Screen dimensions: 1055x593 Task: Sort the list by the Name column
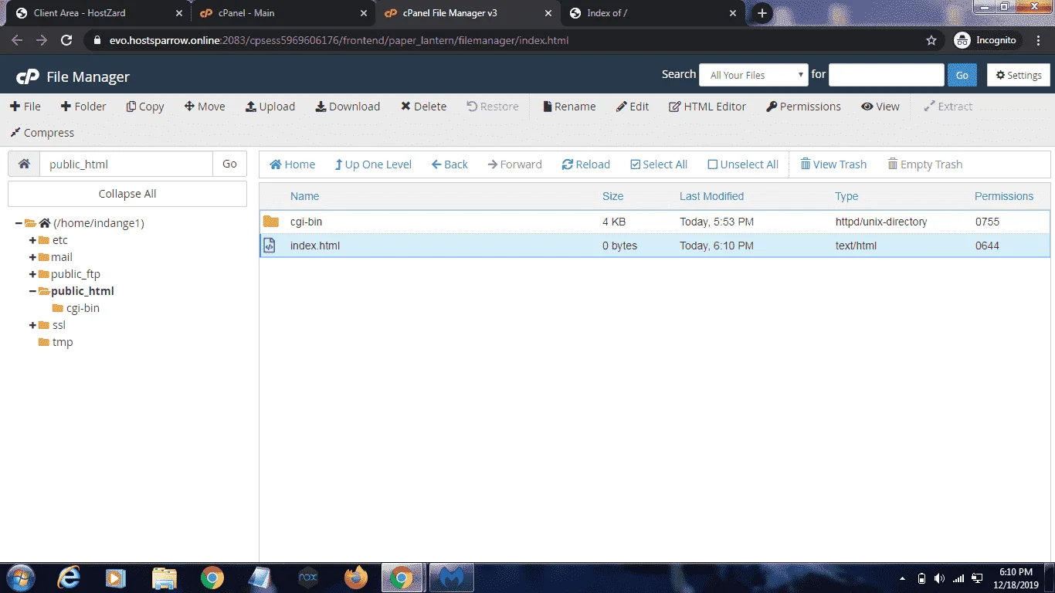pos(305,196)
